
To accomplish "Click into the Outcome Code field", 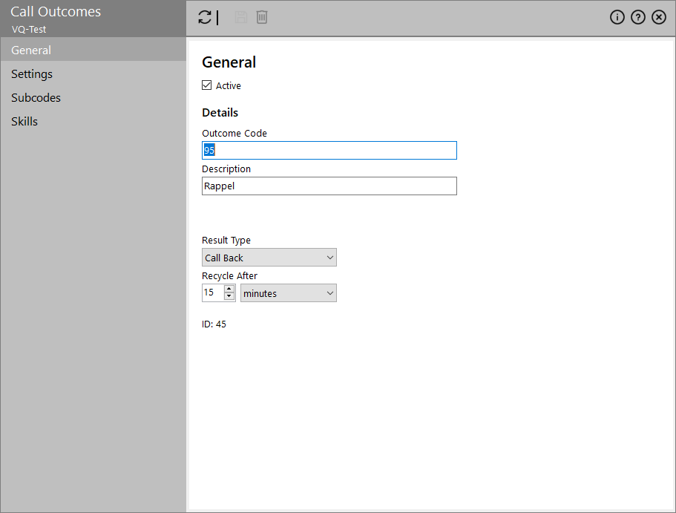I will (329, 151).
